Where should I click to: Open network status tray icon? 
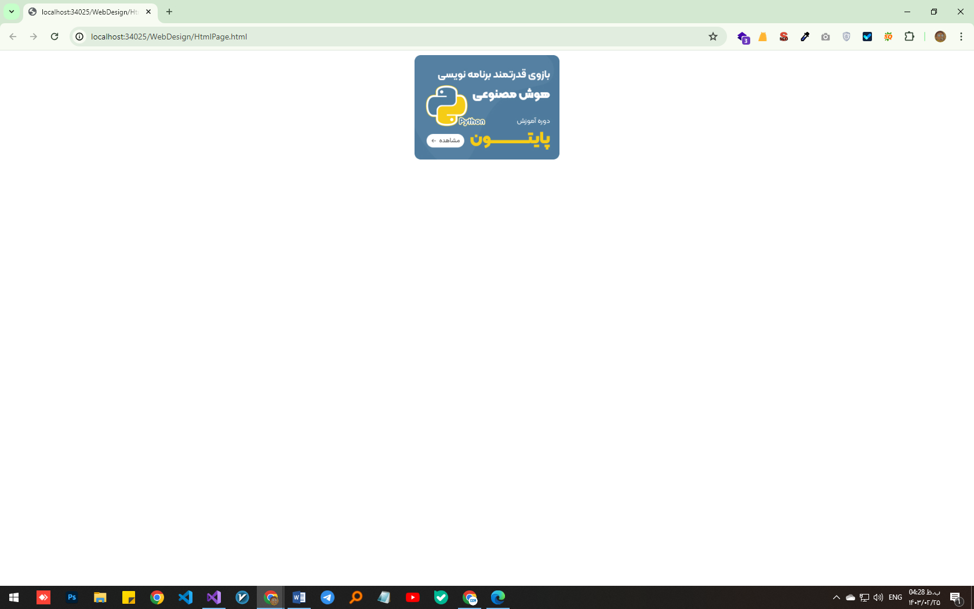click(x=864, y=597)
